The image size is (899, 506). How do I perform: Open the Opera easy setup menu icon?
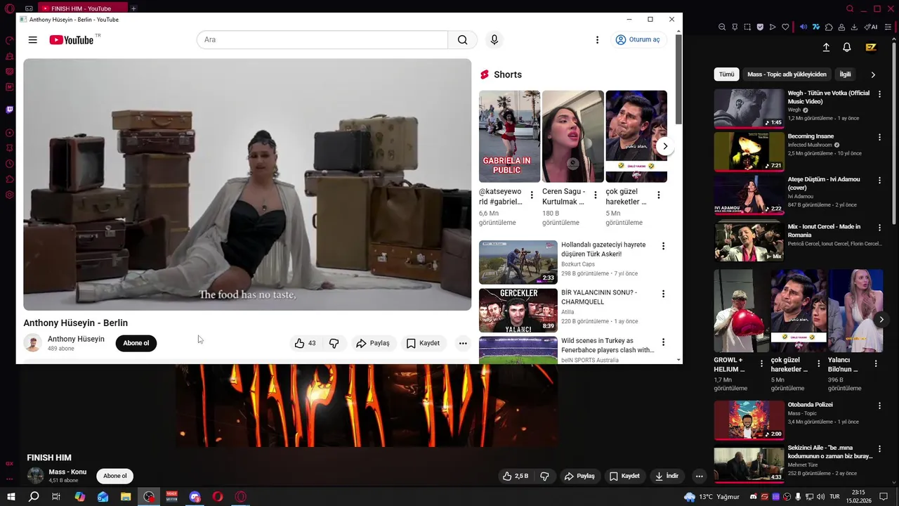pyautogui.click(x=888, y=27)
